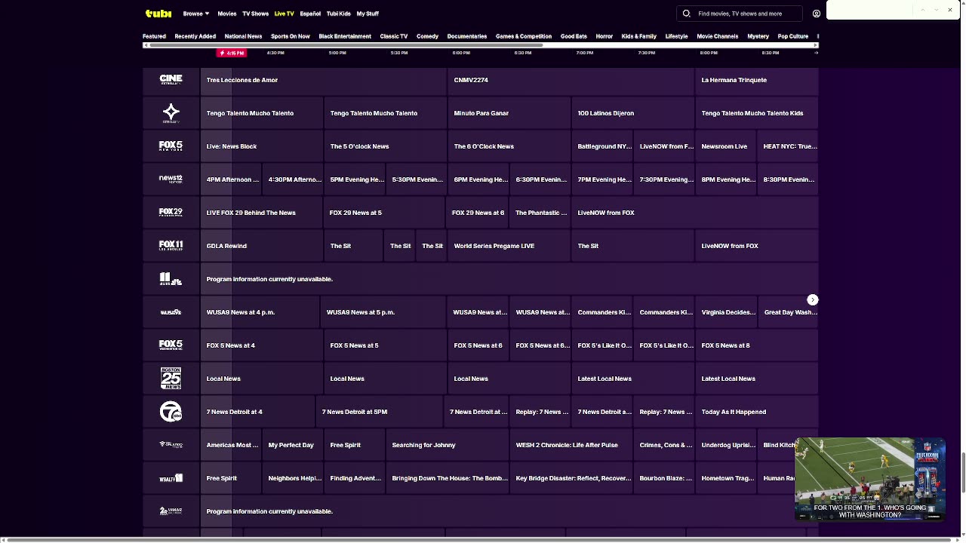
Task: Select the Boston 25 News channel logo
Action: pos(171,378)
